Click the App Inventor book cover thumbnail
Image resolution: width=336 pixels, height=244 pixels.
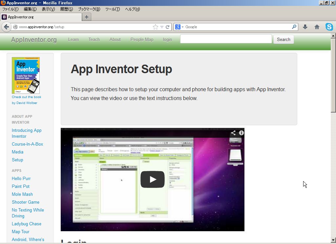point(26,75)
